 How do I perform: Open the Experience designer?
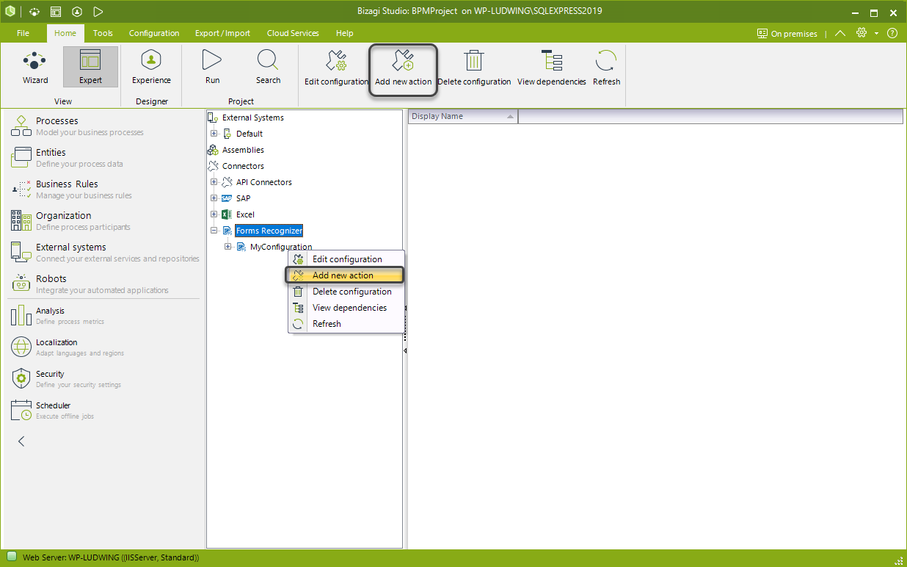151,68
